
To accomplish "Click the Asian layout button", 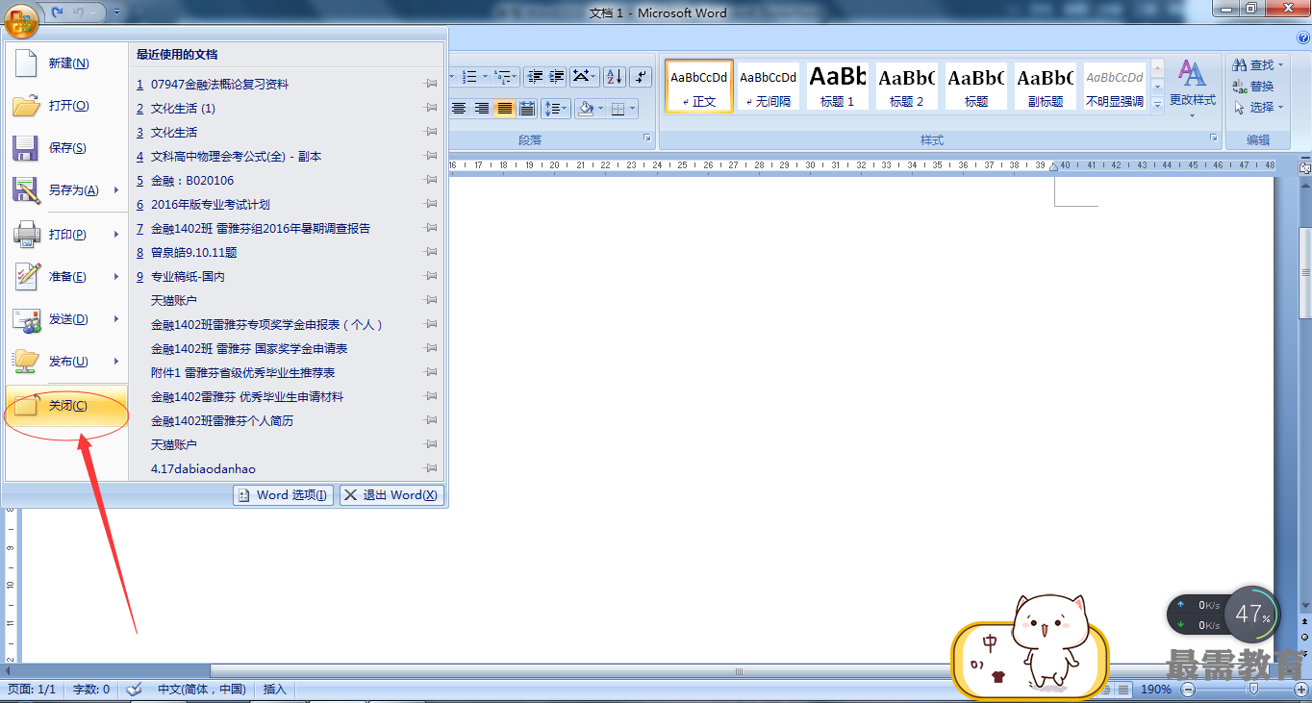I will click(x=584, y=76).
